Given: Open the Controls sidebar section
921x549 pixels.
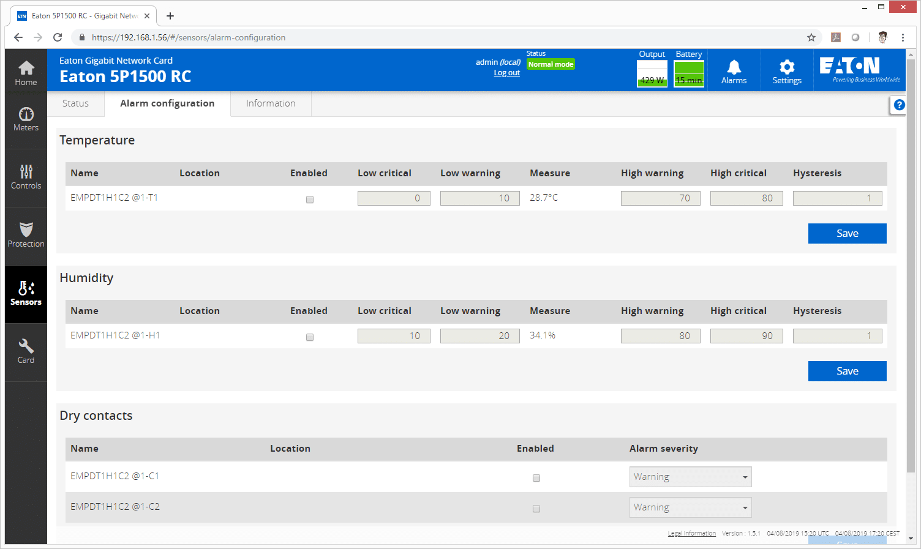Looking at the screenshot, I should (x=26, y=177).
